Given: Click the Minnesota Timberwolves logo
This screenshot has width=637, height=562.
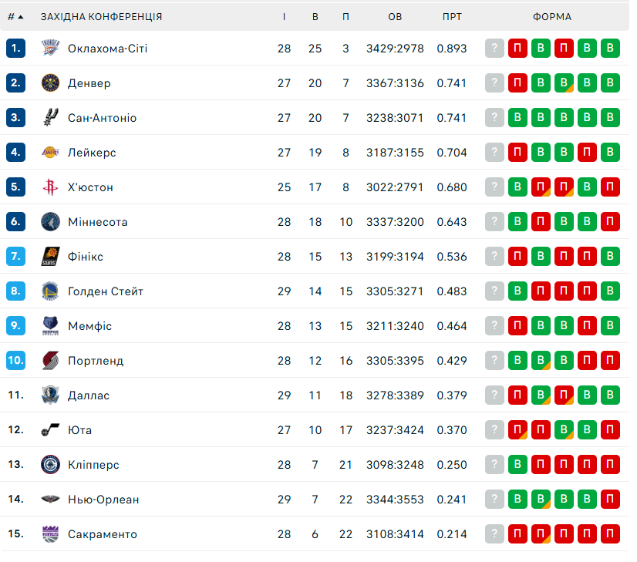Looking at the screenshot, I should click(50, 222).
